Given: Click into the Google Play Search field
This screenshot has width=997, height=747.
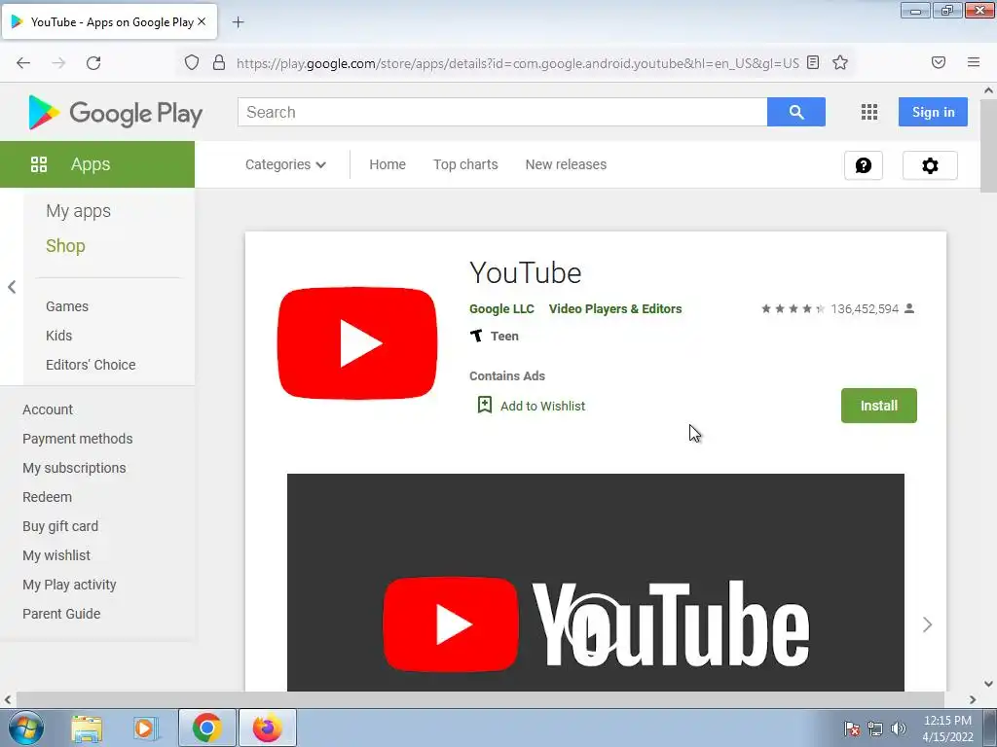Looking at the screenshot, I should [x=502, y=112].
